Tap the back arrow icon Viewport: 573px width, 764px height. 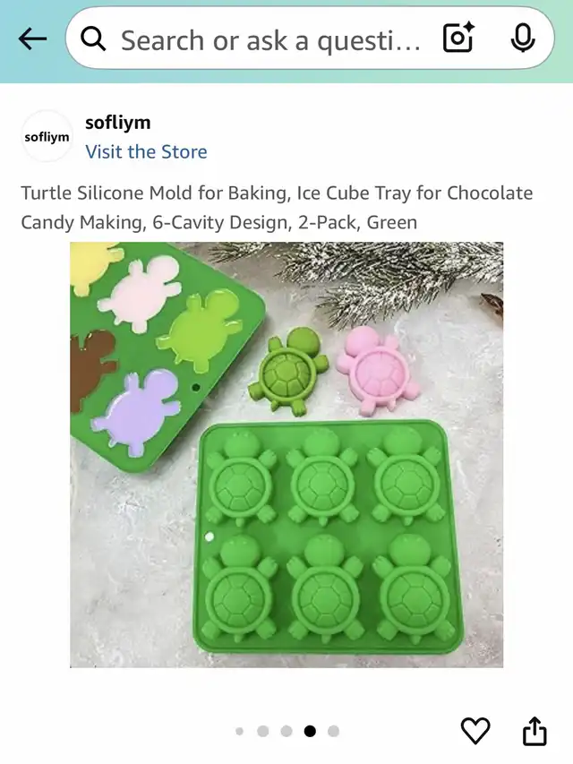[32, 39]
